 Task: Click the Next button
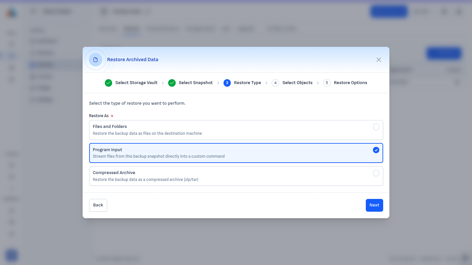[x=374, y=205]
